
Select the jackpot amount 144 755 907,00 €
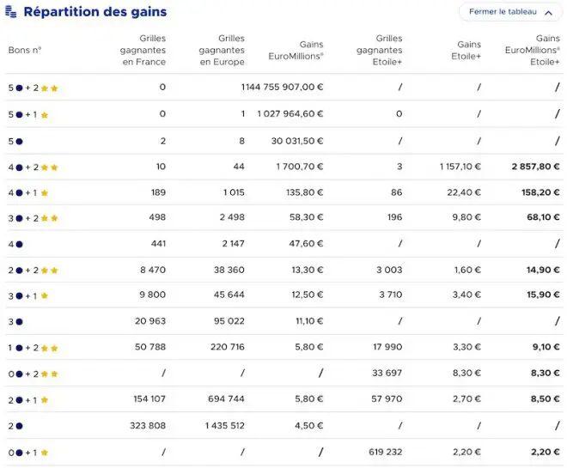point(282,87)
